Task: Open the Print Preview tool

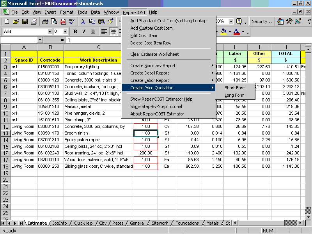Action: point(54,21)
